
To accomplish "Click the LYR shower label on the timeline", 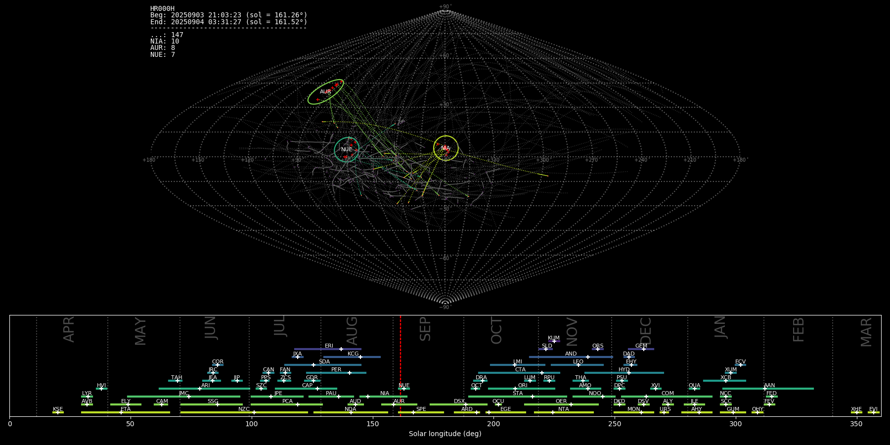I will coord(87,394).
